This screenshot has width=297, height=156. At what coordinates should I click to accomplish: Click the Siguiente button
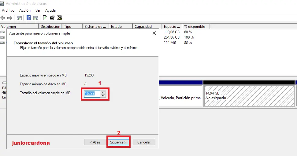[x=118, y=142]
